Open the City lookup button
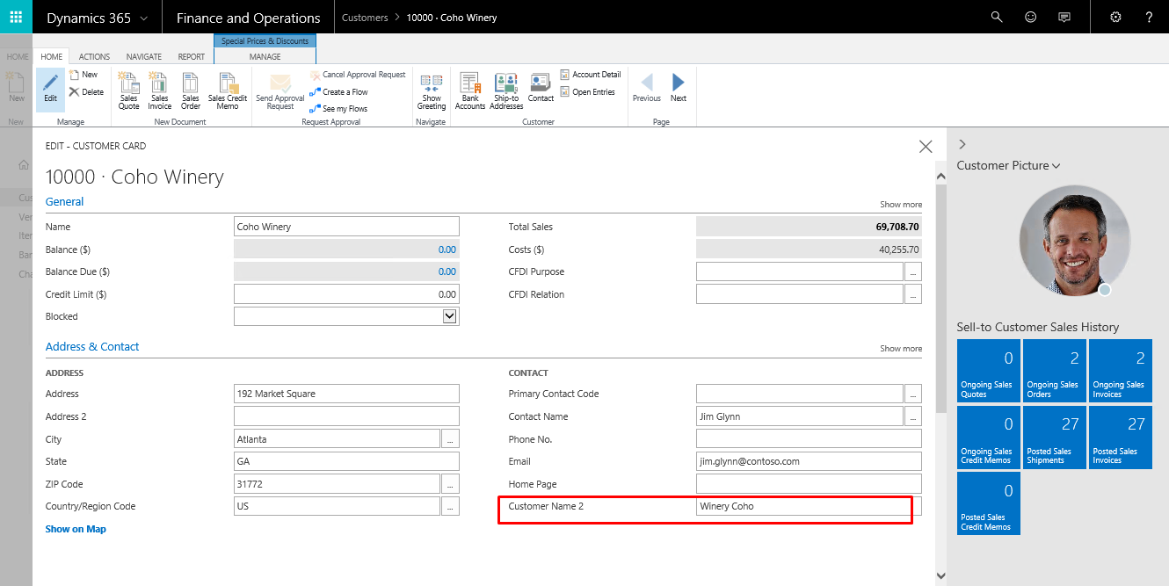This screenshot has width=1169, height=586. pos(450,438)
